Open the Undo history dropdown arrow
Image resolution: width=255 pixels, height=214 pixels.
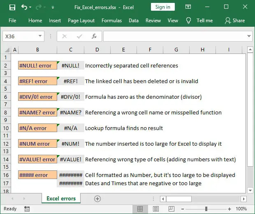pos(30,7)
